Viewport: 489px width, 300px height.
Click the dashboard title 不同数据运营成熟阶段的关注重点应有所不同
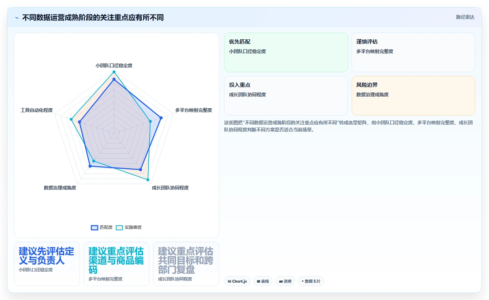tap(93, 17)
